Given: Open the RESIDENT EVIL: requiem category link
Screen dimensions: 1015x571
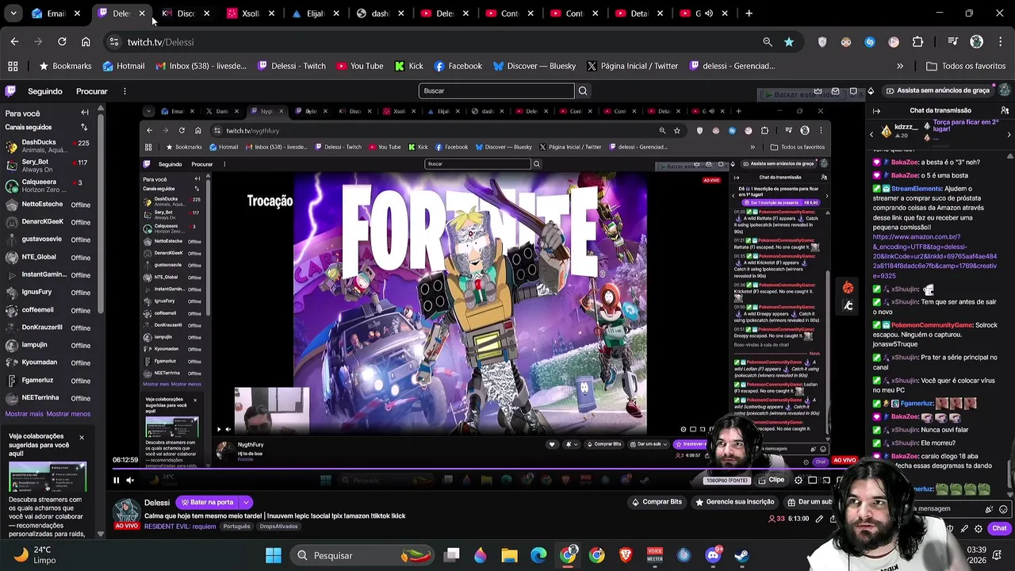Looking at the screenshot, I should click(x=180, y=527).
